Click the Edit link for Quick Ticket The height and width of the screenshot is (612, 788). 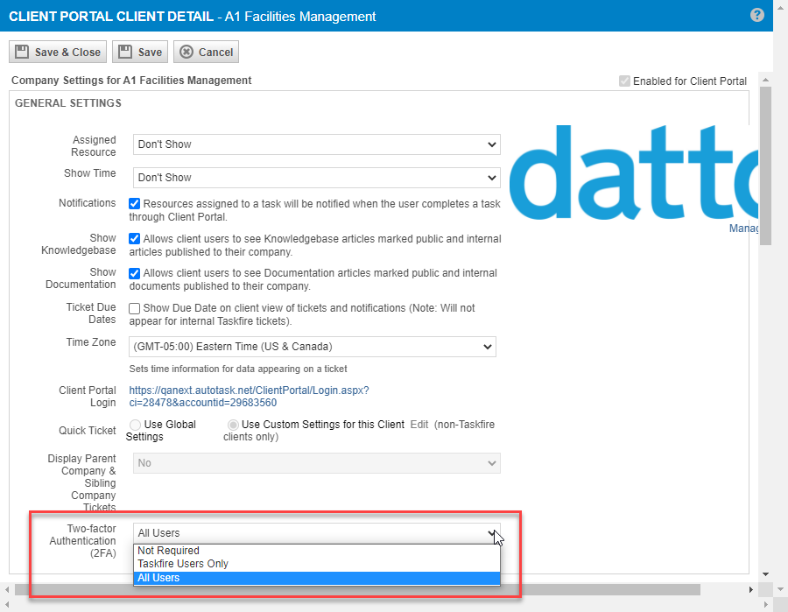[419, 425]
